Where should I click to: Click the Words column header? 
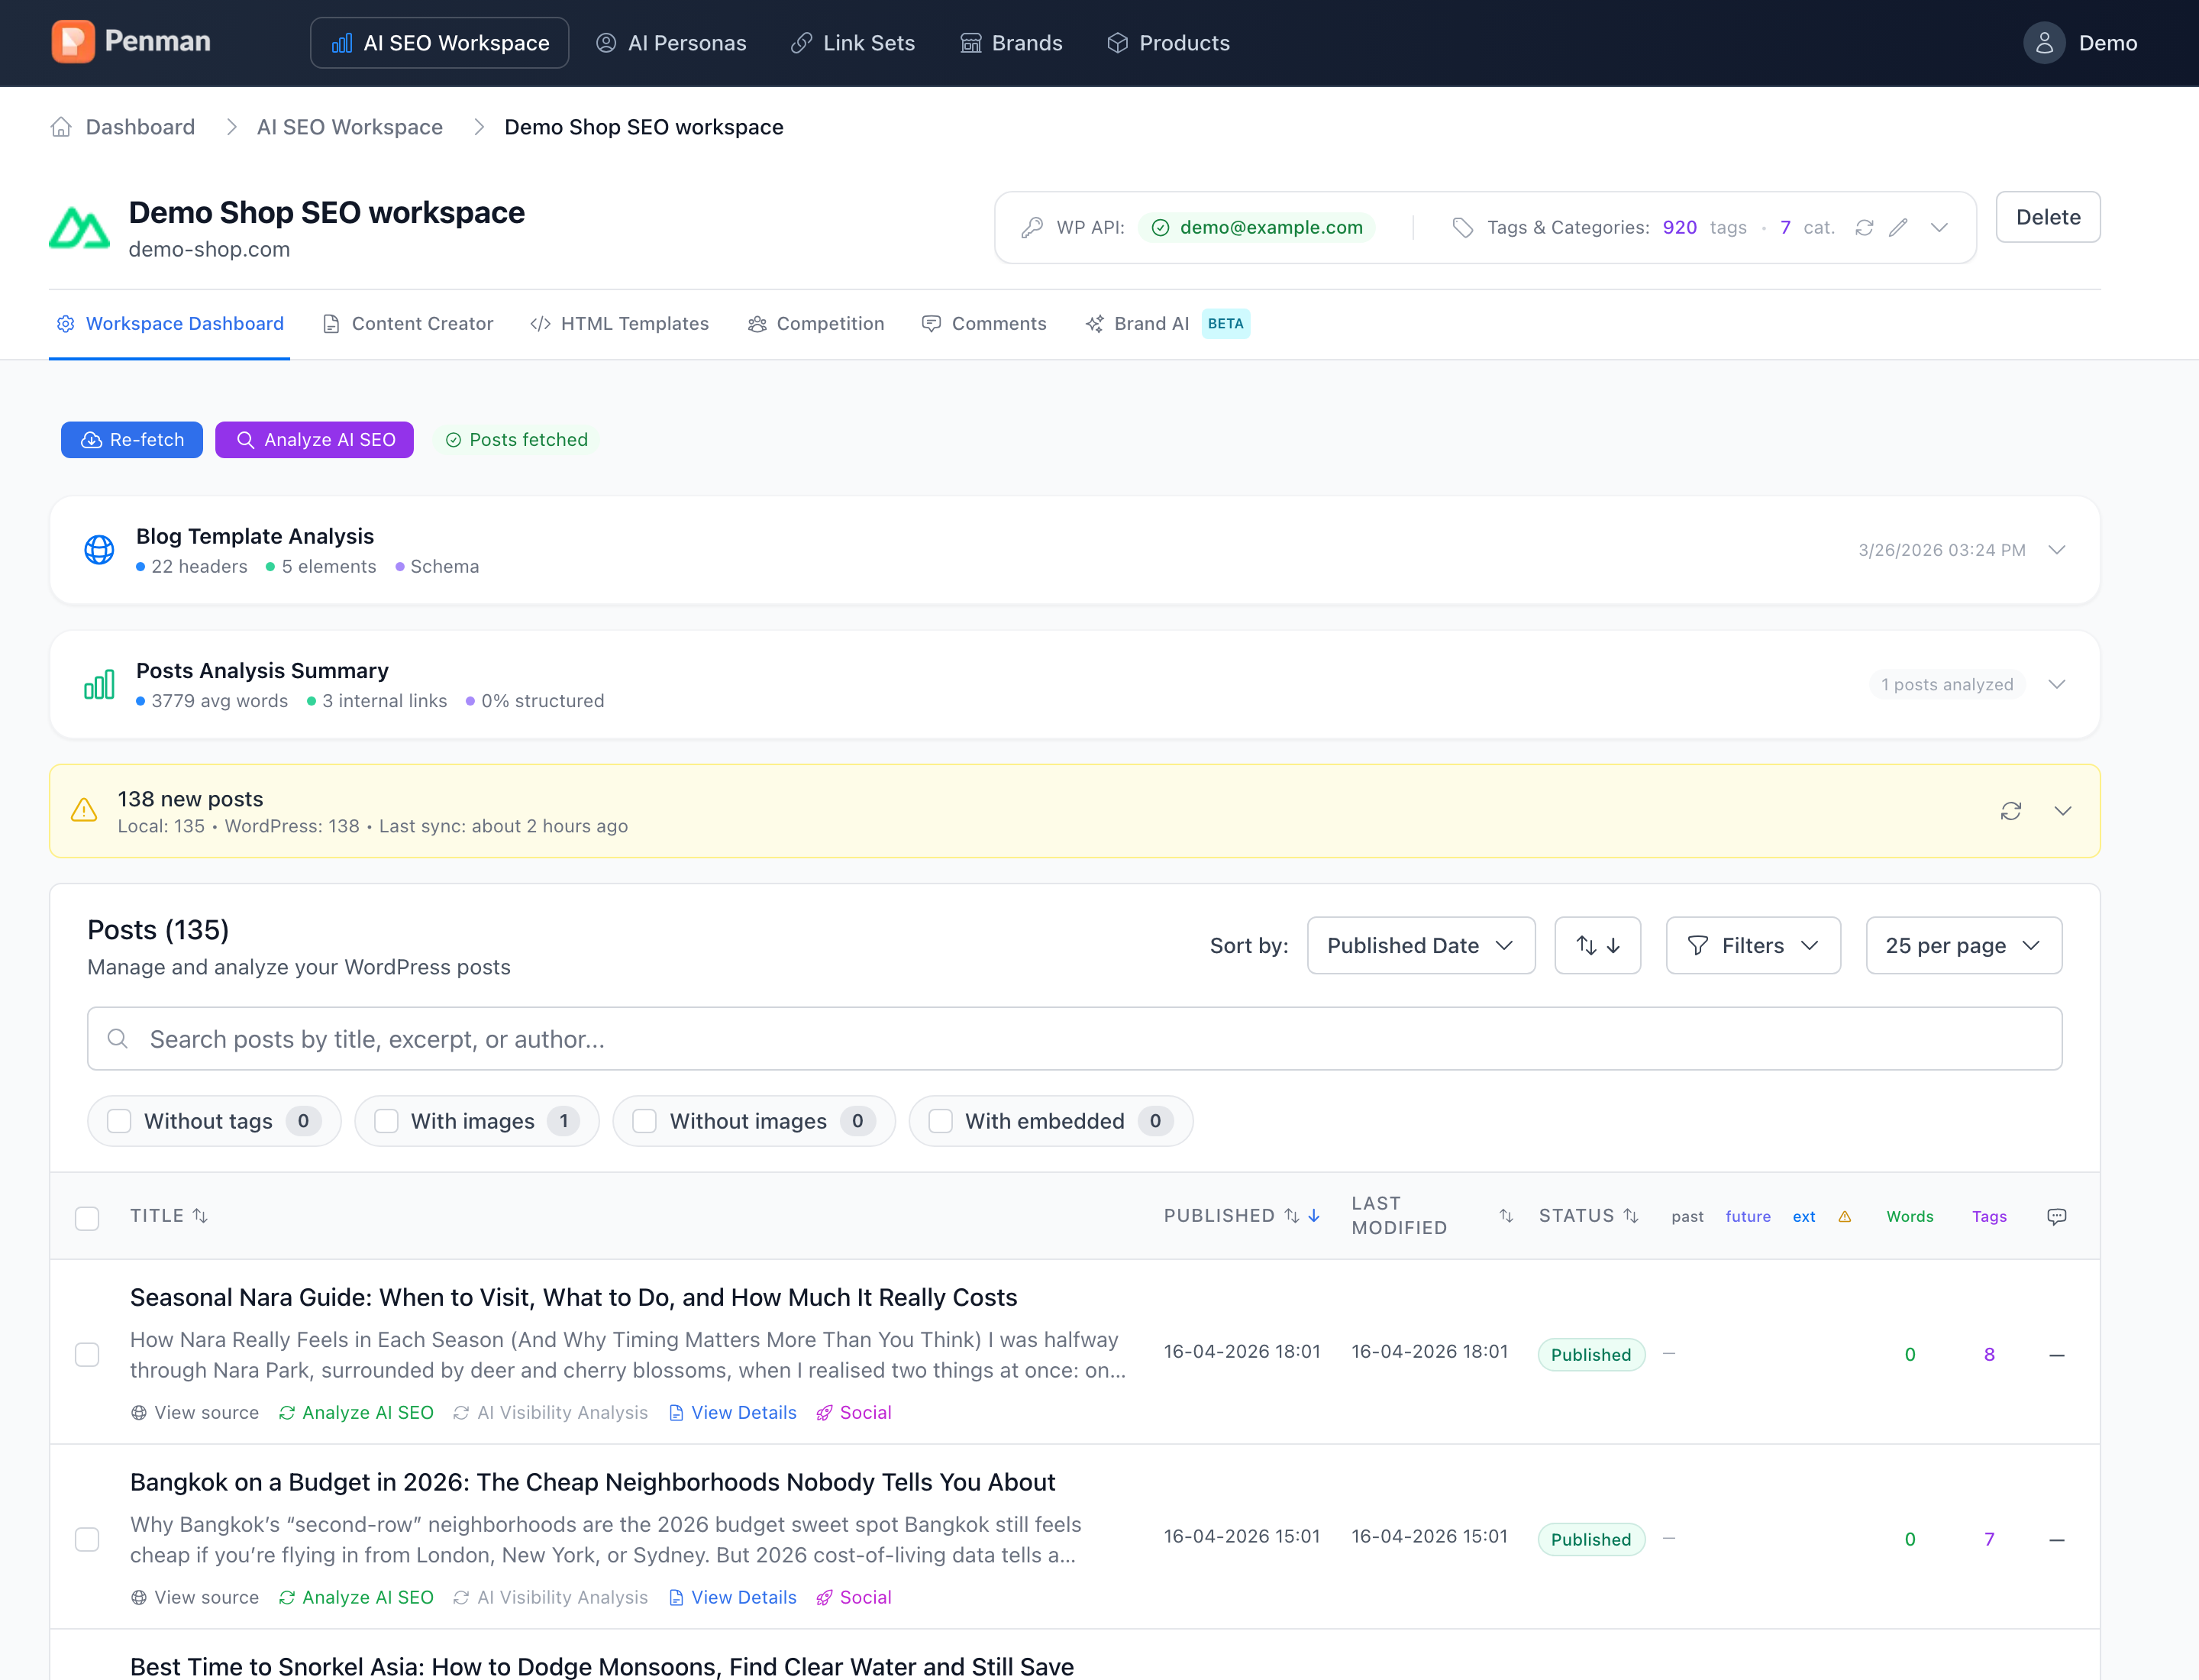pos(1910,1217)
